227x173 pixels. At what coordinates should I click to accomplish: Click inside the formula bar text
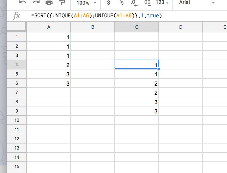coord(96,16)
